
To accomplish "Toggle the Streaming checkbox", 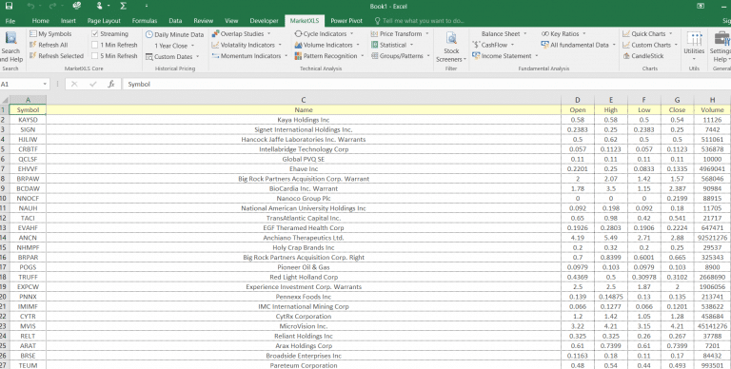I will click(94, 34).
